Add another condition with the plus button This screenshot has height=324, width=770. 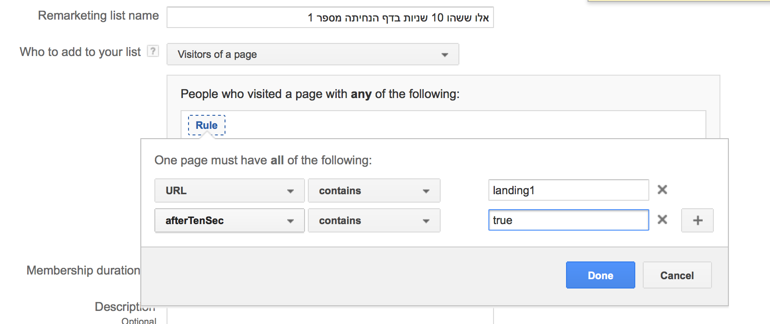(x=697, y=220)
